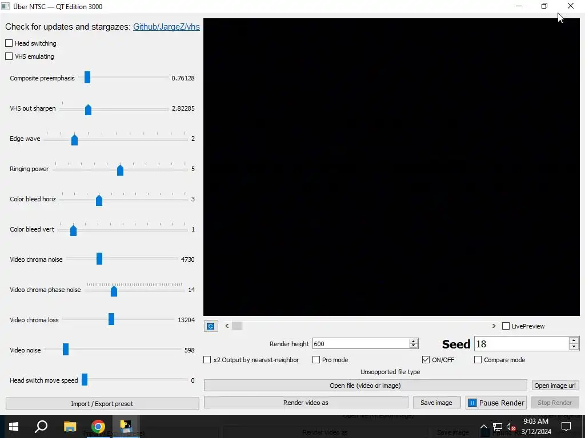The image size is (585, 438).
Task: Increase Seed value with up arrow
Action: pyautogui.click(x=574, y=340)
